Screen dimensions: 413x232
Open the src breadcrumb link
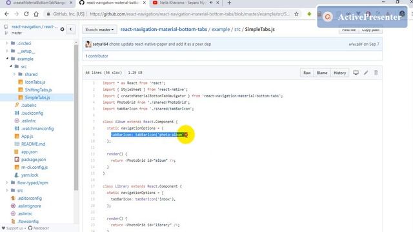point(237,29)
